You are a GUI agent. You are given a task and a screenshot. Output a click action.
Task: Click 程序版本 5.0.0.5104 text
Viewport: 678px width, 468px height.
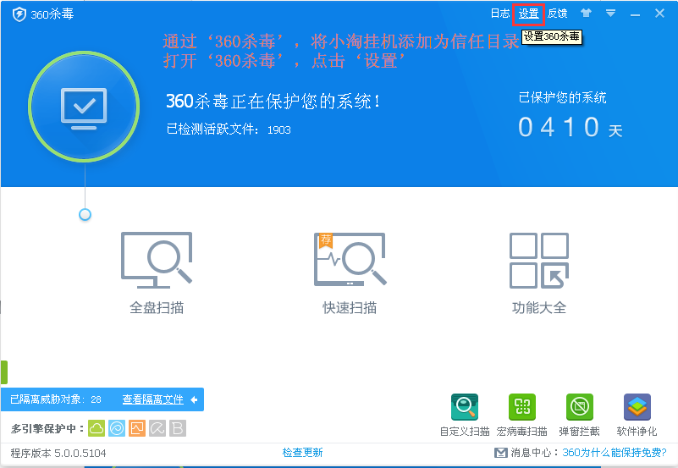point(58,453)
